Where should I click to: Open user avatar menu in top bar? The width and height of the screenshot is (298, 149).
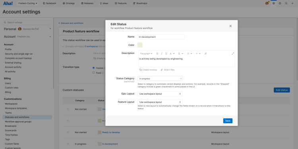pyautogui.click(x=267, y=3)
